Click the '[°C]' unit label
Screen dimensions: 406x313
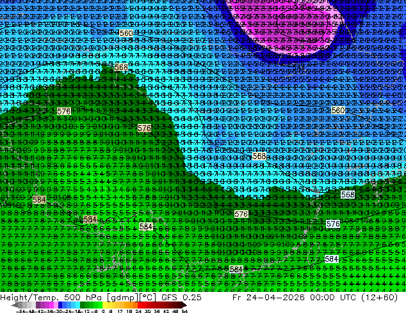(147, 298)
